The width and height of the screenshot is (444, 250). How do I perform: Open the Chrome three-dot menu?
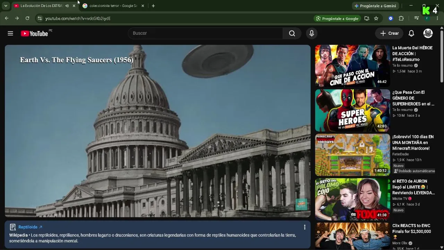click(x=437, y=18)
